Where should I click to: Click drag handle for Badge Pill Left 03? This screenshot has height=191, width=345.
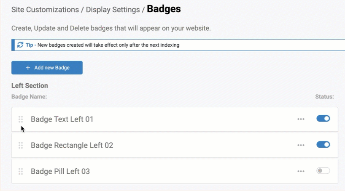pyautogui.click(x=21, y=172)
